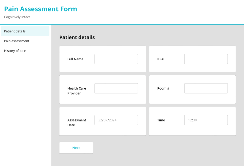Open the Patient details sidebar section
Image resolution: width=244 pixels, height=166 pixels.
coord(15,31)
